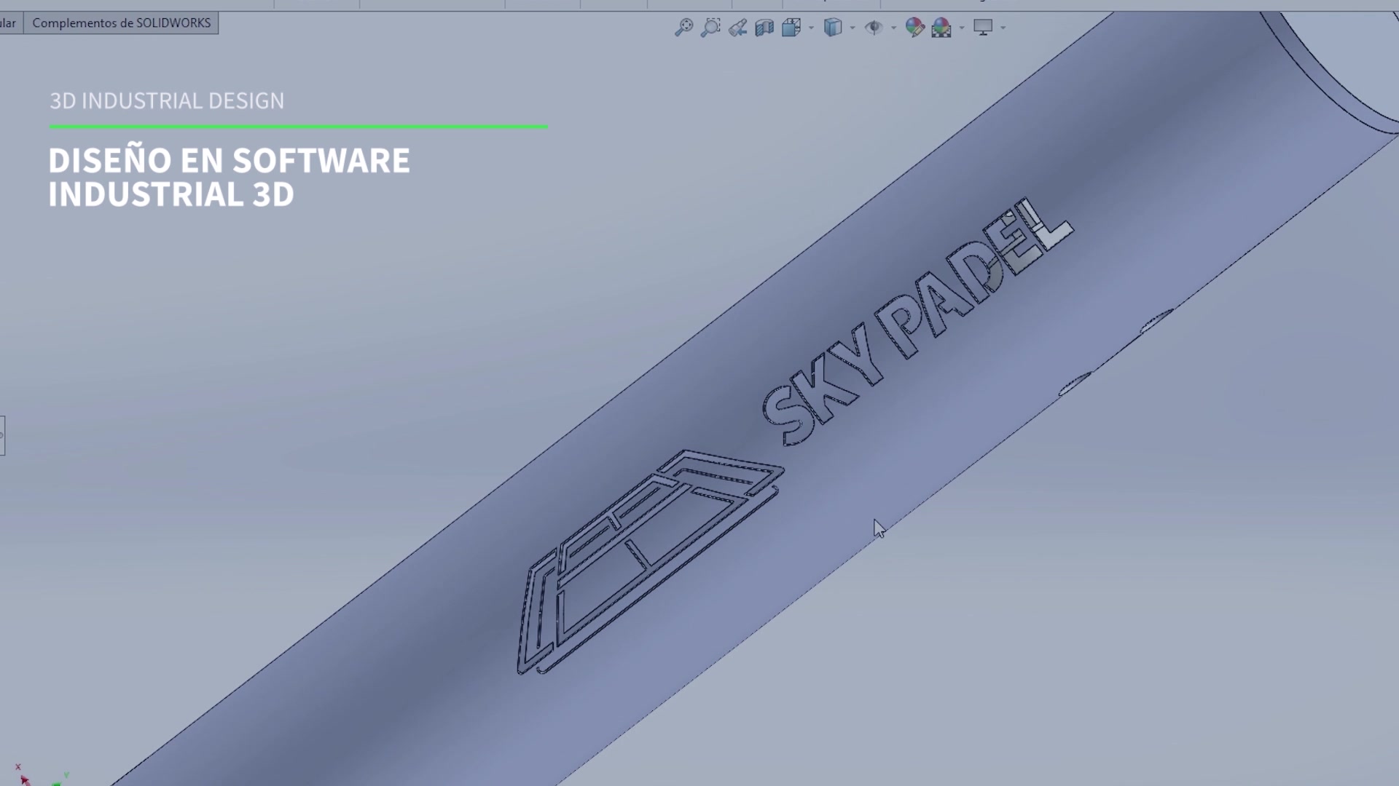The width and height of the screenshot is (1399, 786).
Task: Click the Apply Scene icon
Action: (x=941, y=28)
